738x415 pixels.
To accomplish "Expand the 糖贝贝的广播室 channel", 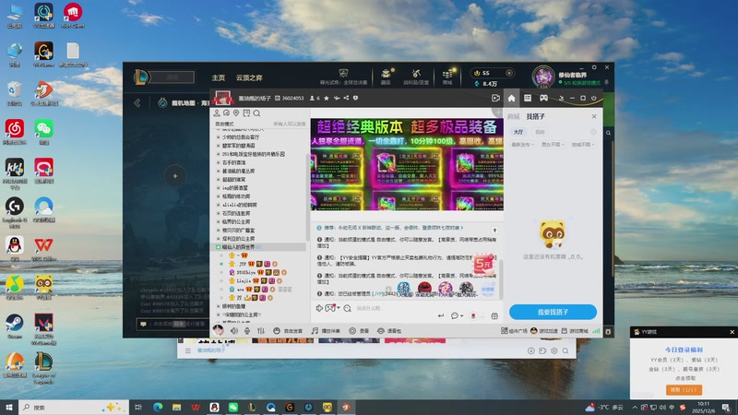I will 238,230.
